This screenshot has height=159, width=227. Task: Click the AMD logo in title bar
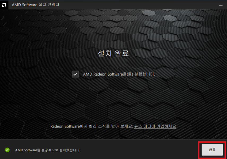point(4,5)
